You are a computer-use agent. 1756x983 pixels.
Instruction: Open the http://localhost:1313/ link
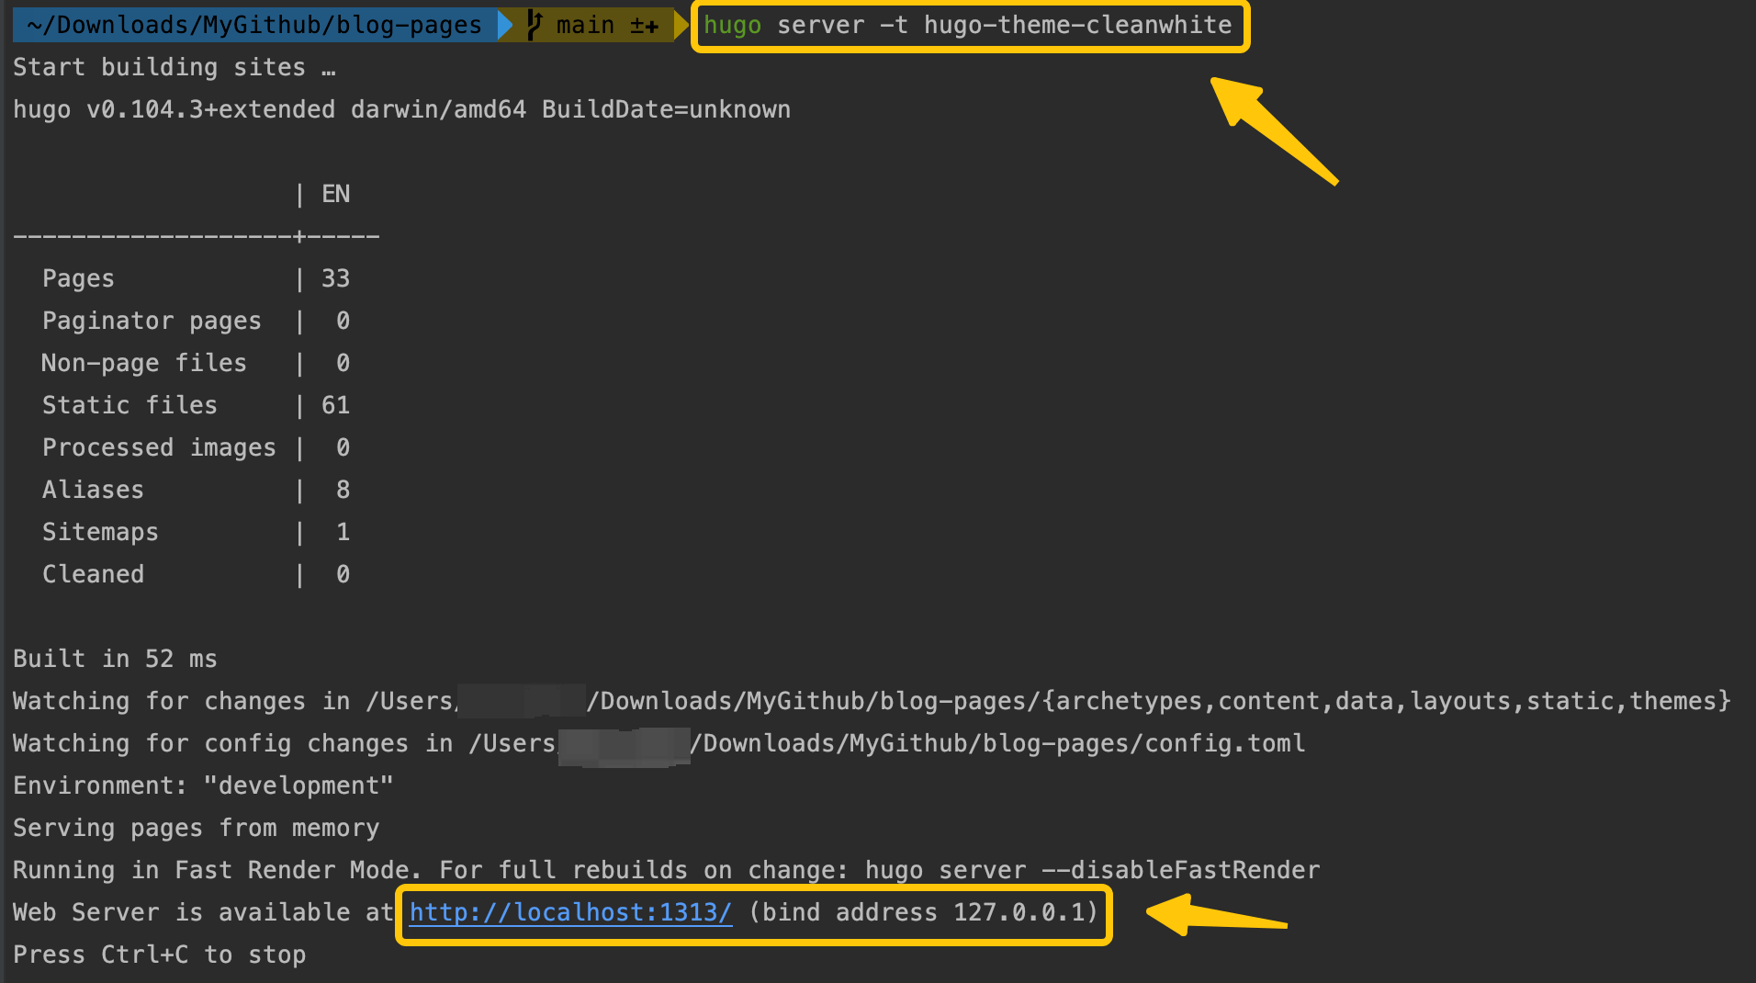point(570,912)
